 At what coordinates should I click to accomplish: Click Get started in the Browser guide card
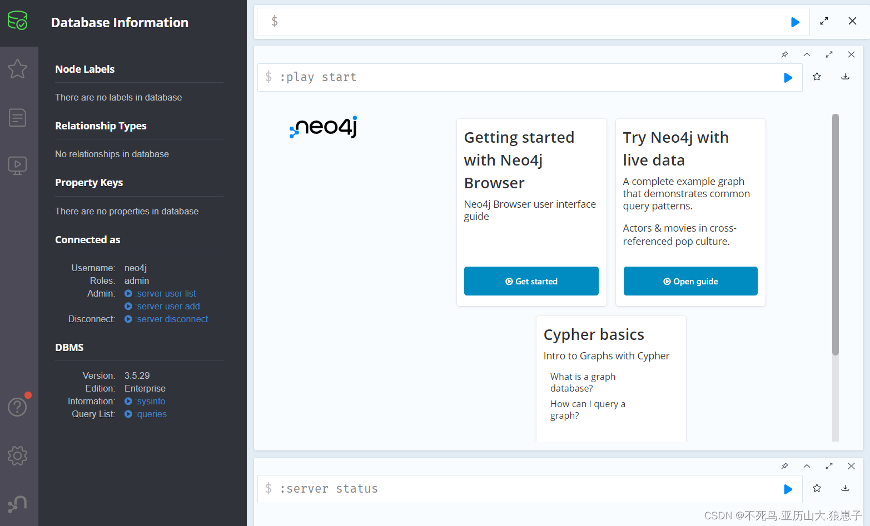[x=531, y=281]
